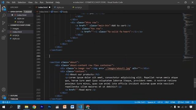Open the Run menu
This screenshot has width=196, height=110.
pos(42,2)
